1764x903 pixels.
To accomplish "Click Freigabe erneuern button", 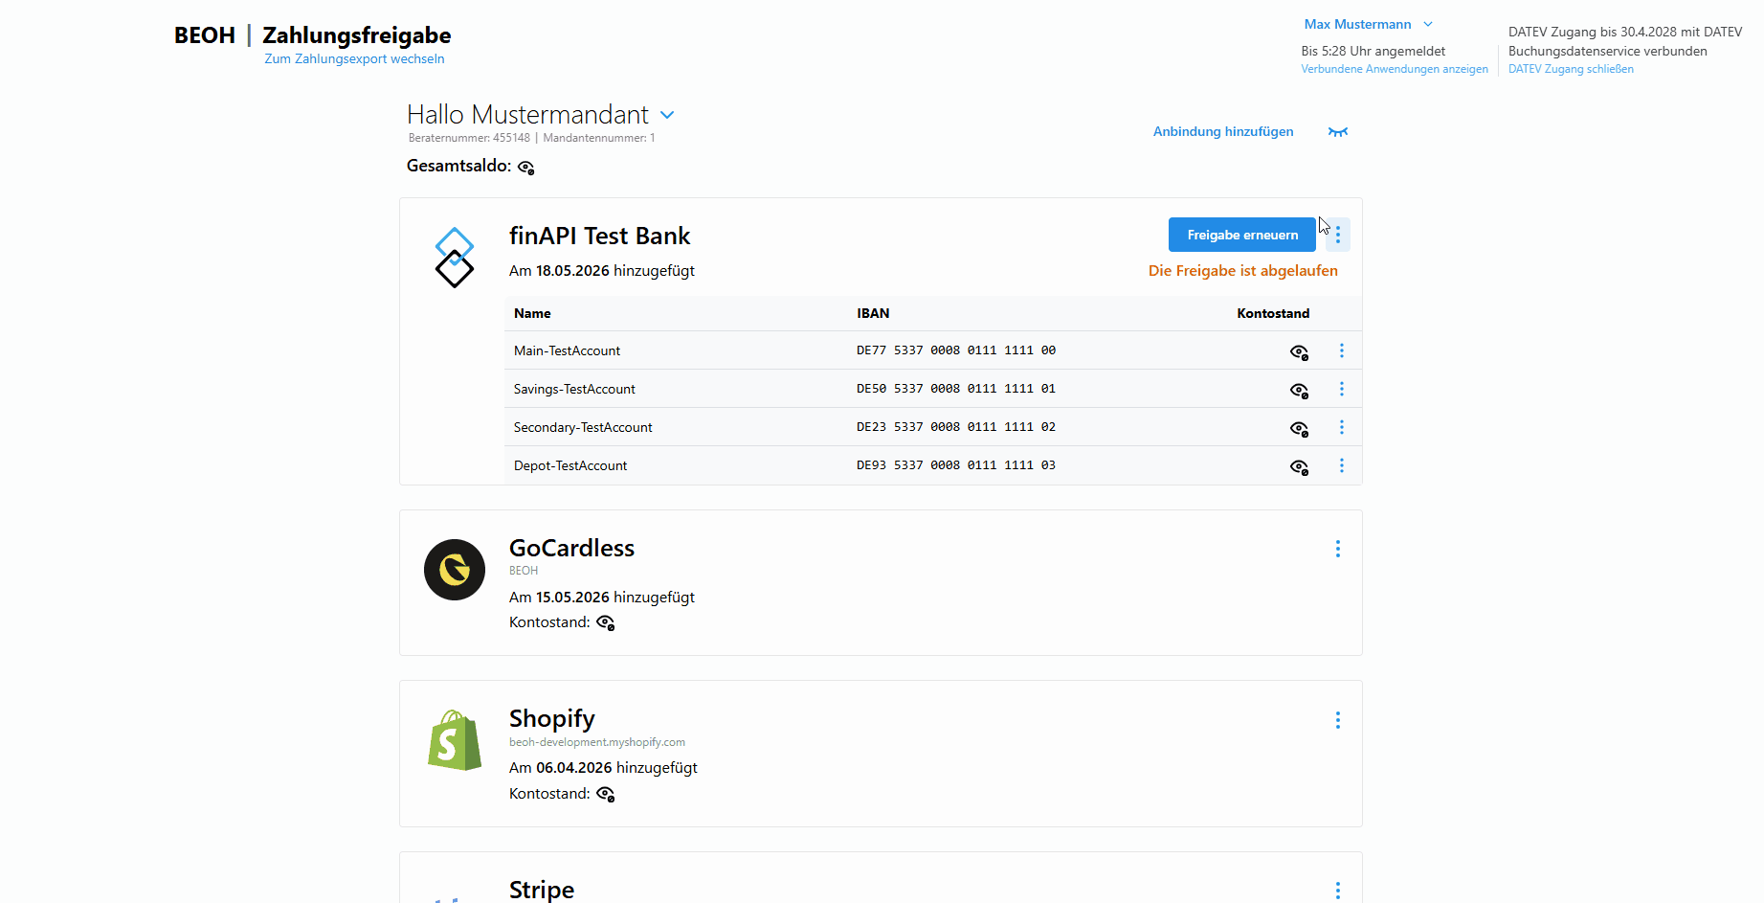I will tap(1242, 235).
